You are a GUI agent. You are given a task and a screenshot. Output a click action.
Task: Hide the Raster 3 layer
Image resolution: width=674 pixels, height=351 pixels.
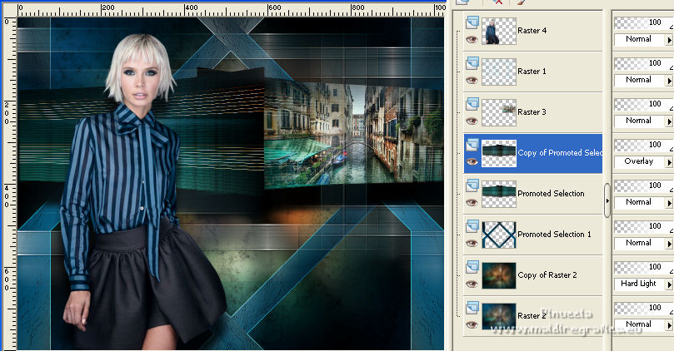[472, 121]
